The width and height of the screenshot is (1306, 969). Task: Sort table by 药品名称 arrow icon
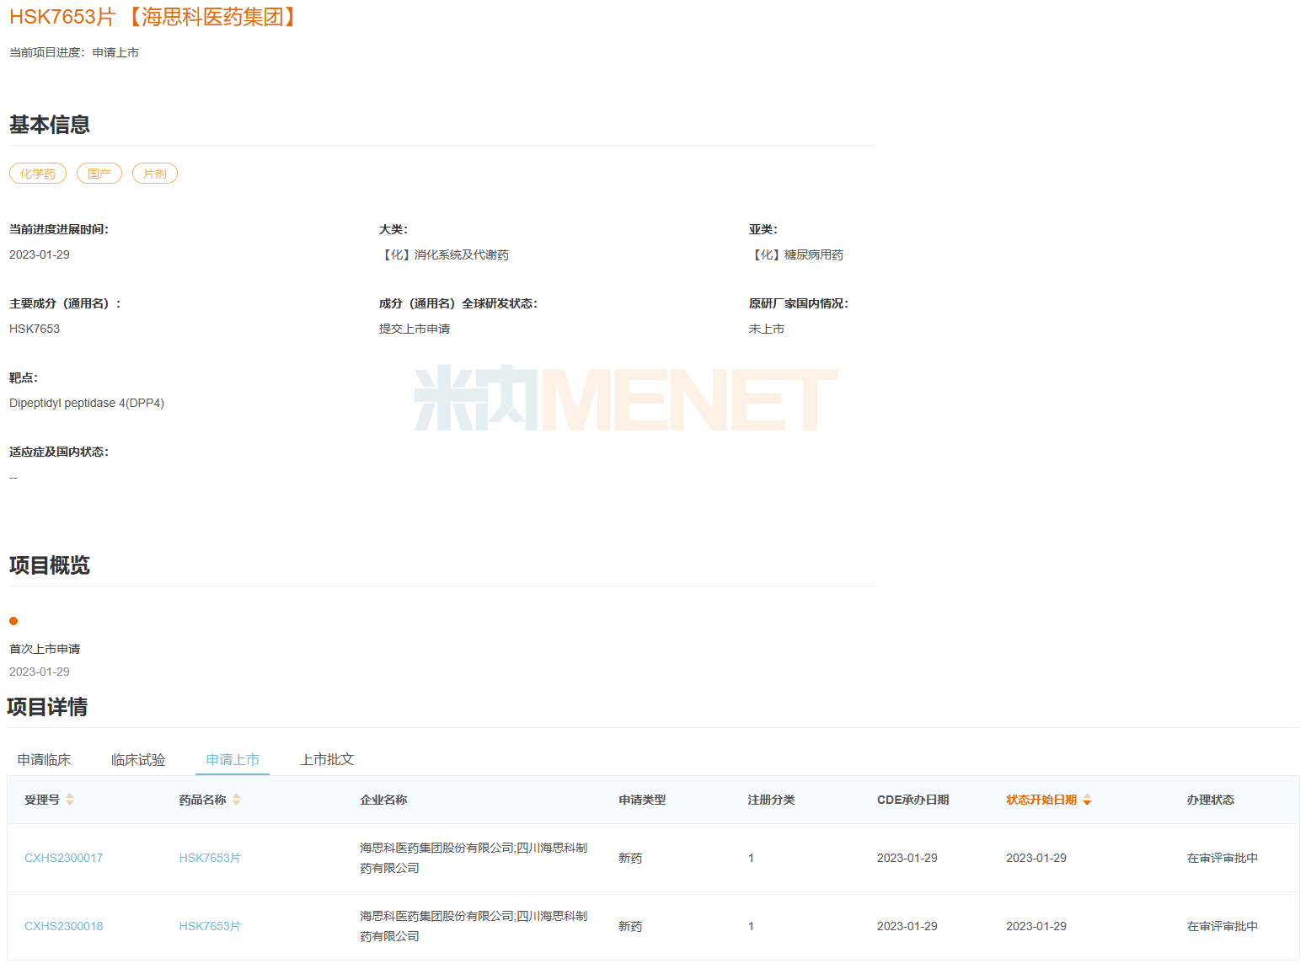pos(237,800)
